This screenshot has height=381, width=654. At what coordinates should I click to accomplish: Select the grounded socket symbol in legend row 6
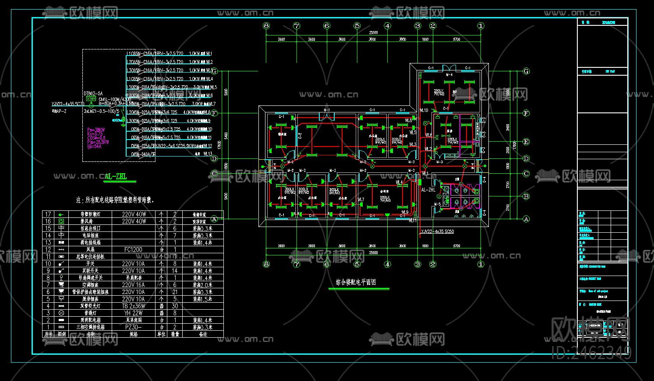pyautogui.click(x=62, y=291)
